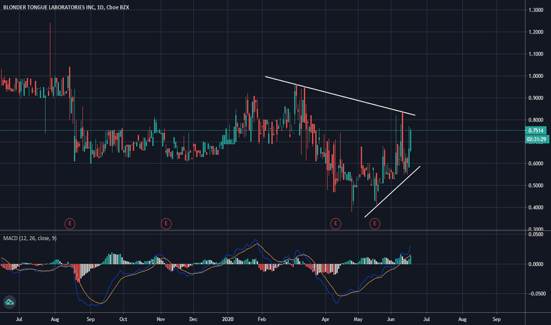551x325 pixels.
Task: Select the lower ascending white trendline
Action: 392,191
